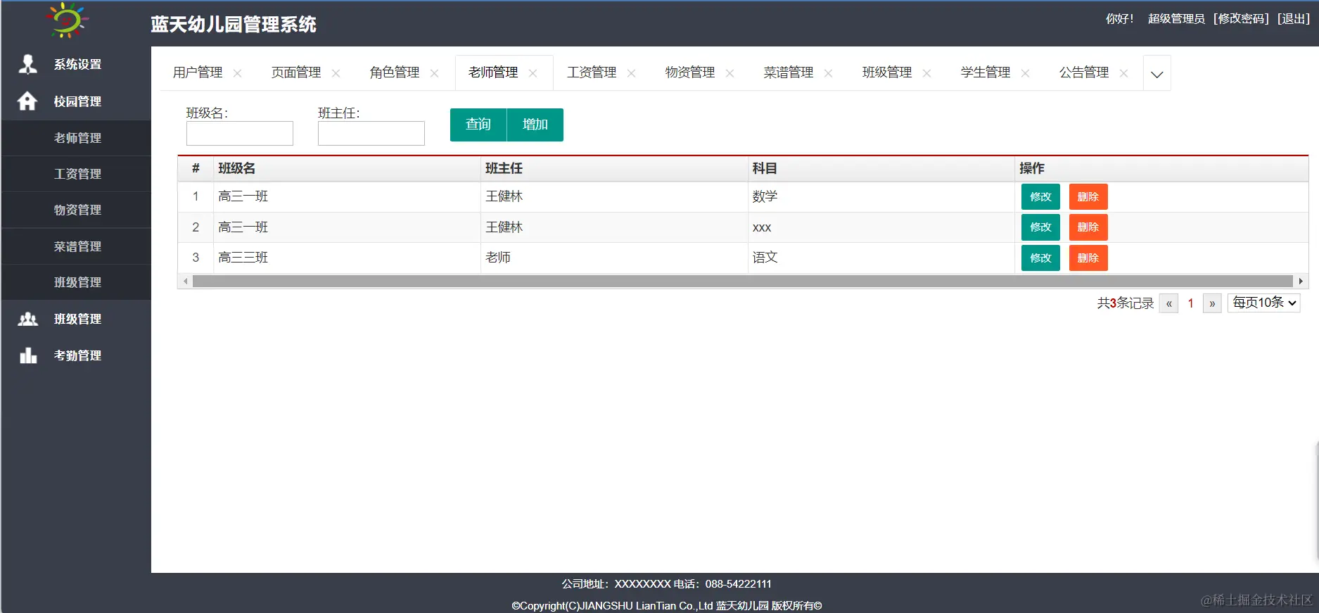
Task: Click the 查询 search button
Action: pos(478,125)
